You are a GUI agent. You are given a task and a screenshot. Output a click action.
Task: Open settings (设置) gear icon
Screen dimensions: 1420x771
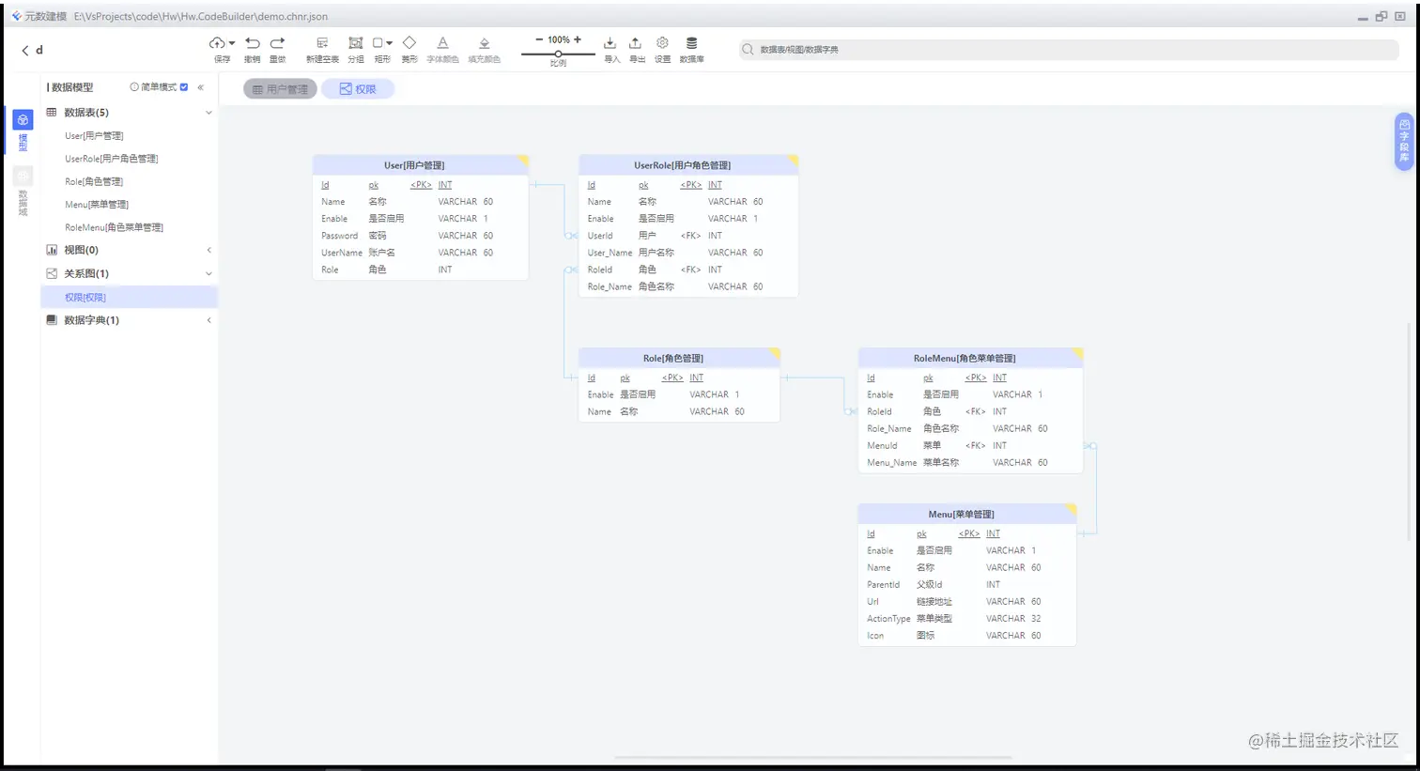coord(662,43)
